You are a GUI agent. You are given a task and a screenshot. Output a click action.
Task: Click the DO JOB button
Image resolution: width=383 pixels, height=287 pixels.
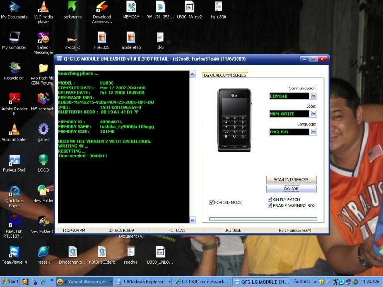pyautogui.click(x=291, y=188)
